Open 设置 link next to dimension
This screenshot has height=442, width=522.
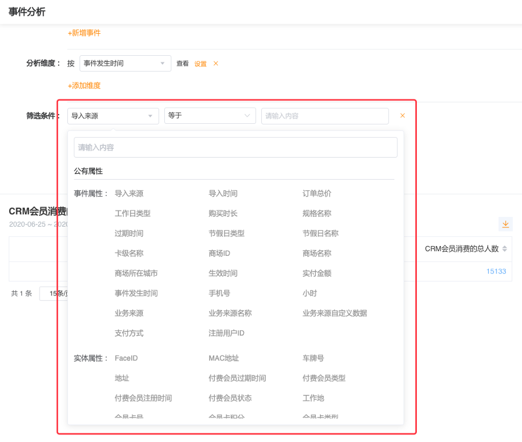pos(200,64)
